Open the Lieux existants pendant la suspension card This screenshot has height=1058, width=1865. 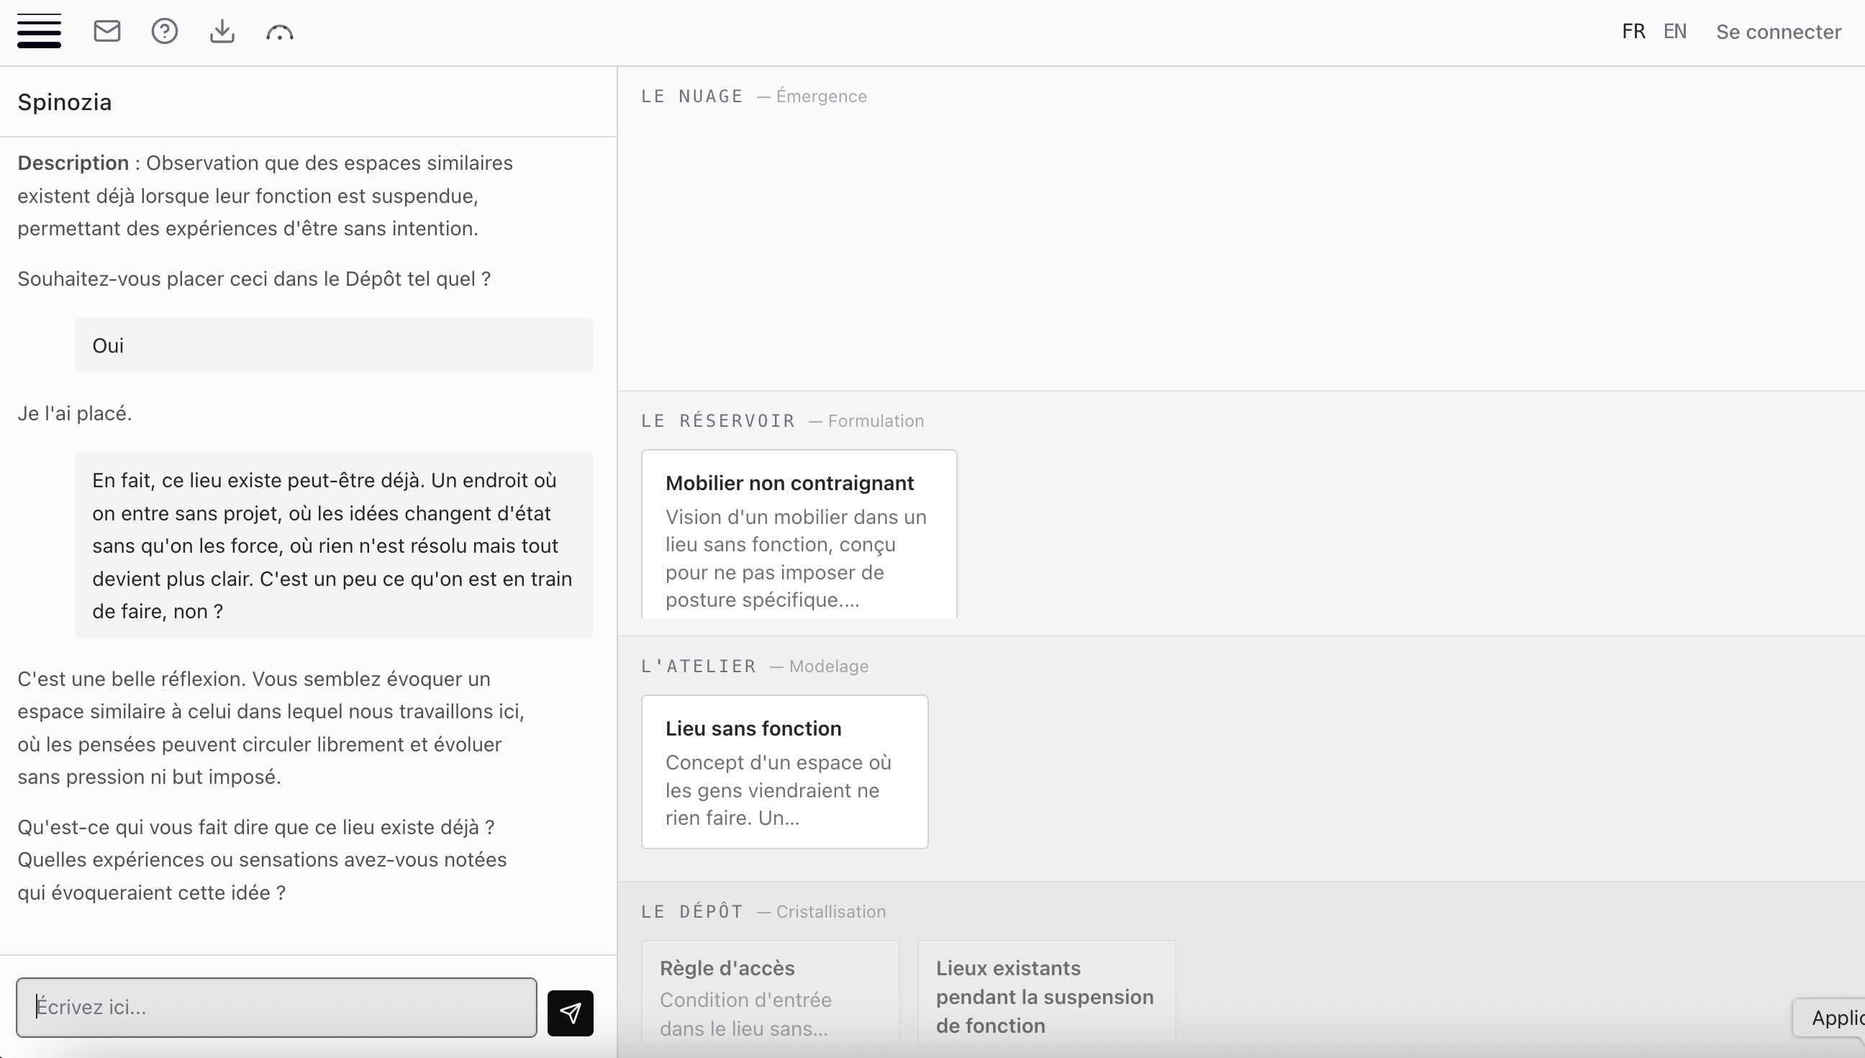click(1045, 995)
